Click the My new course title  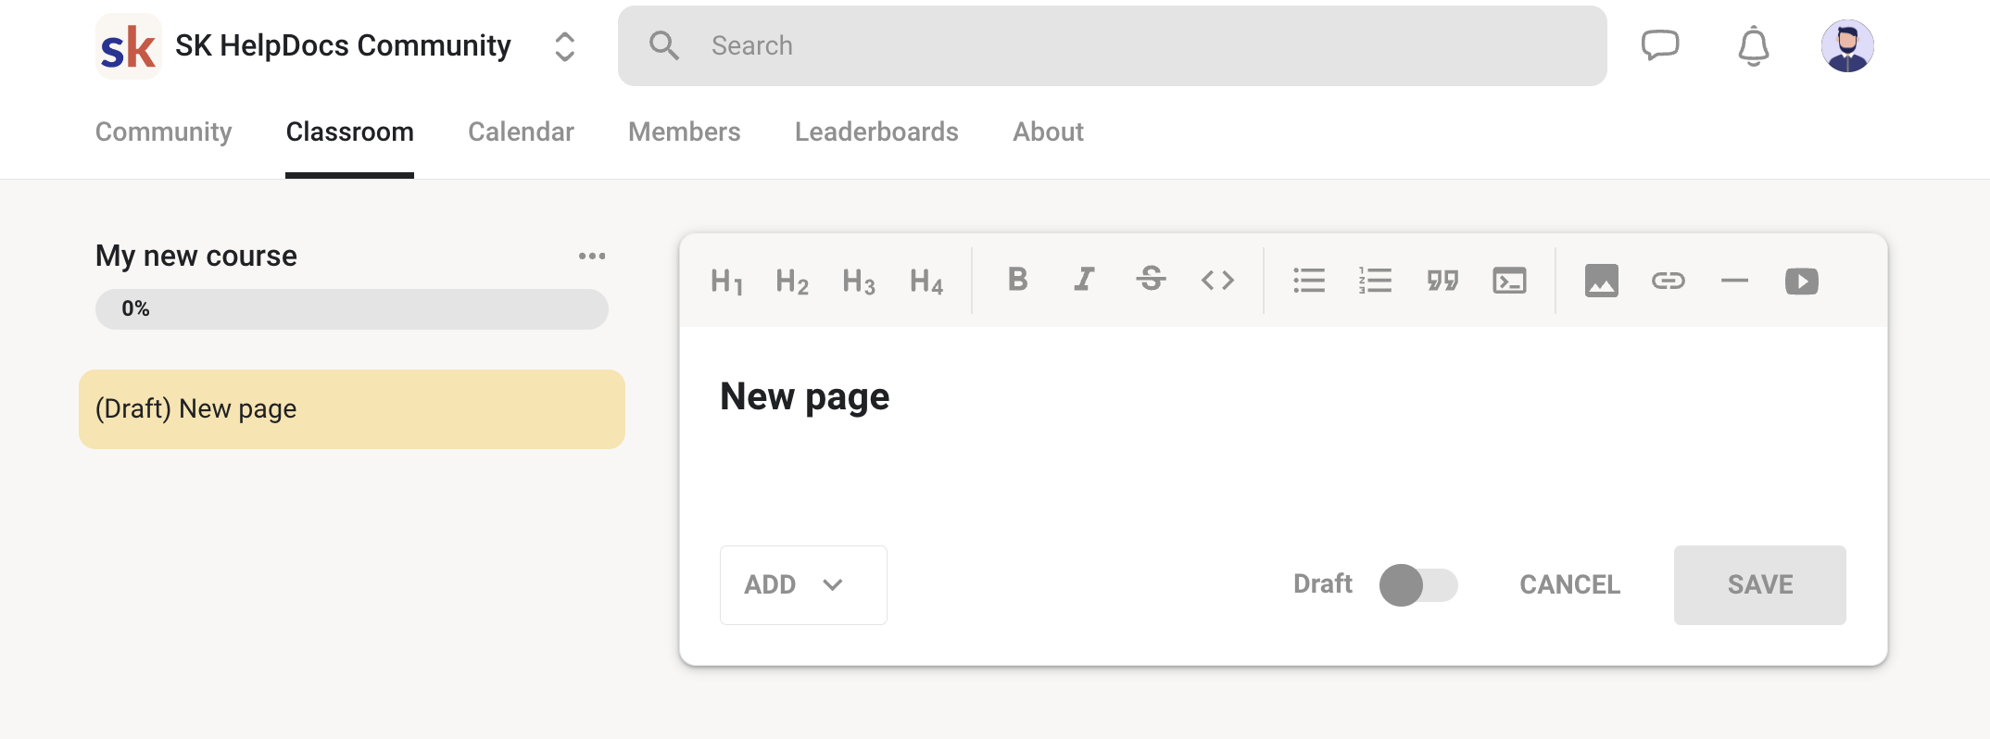(x=196, y=256)
